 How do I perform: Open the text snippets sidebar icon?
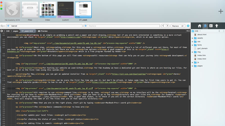[211, 26]
